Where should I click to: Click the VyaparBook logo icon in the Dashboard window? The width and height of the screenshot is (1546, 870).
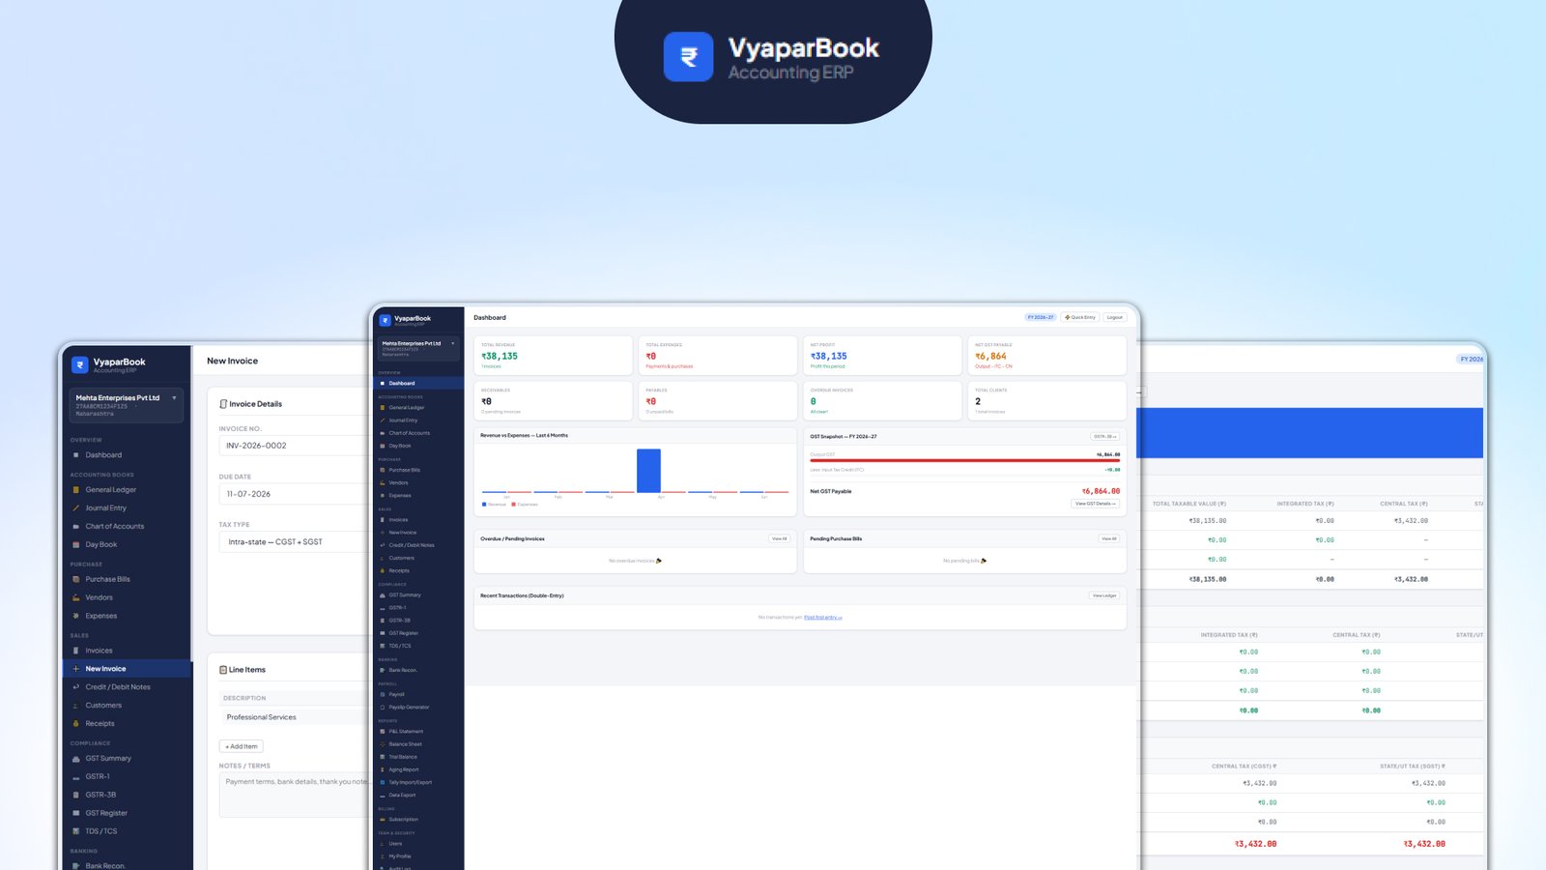click(x=385, y=320)
